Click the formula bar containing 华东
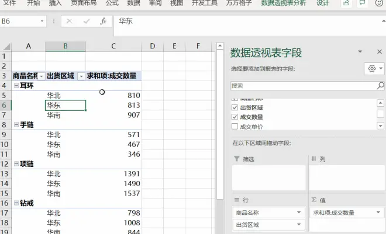The image size is (386, 234). 246,26
